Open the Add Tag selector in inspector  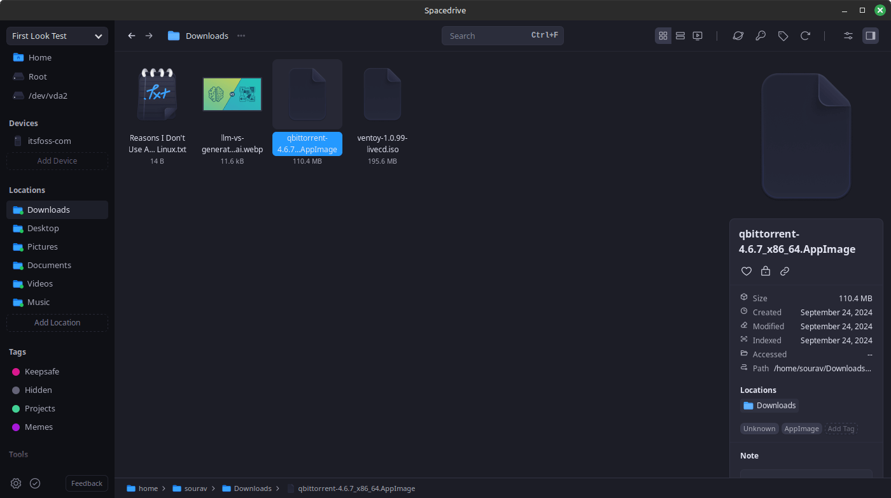pyautogui.click(x=841, y=429)
